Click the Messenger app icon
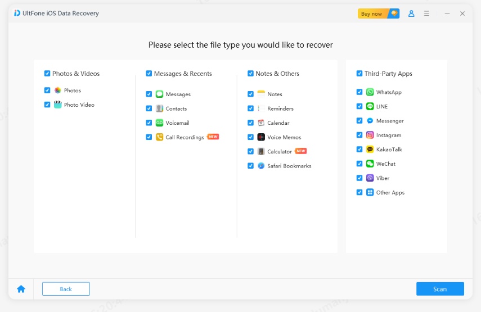481x312 pixels. pos(370,121)
